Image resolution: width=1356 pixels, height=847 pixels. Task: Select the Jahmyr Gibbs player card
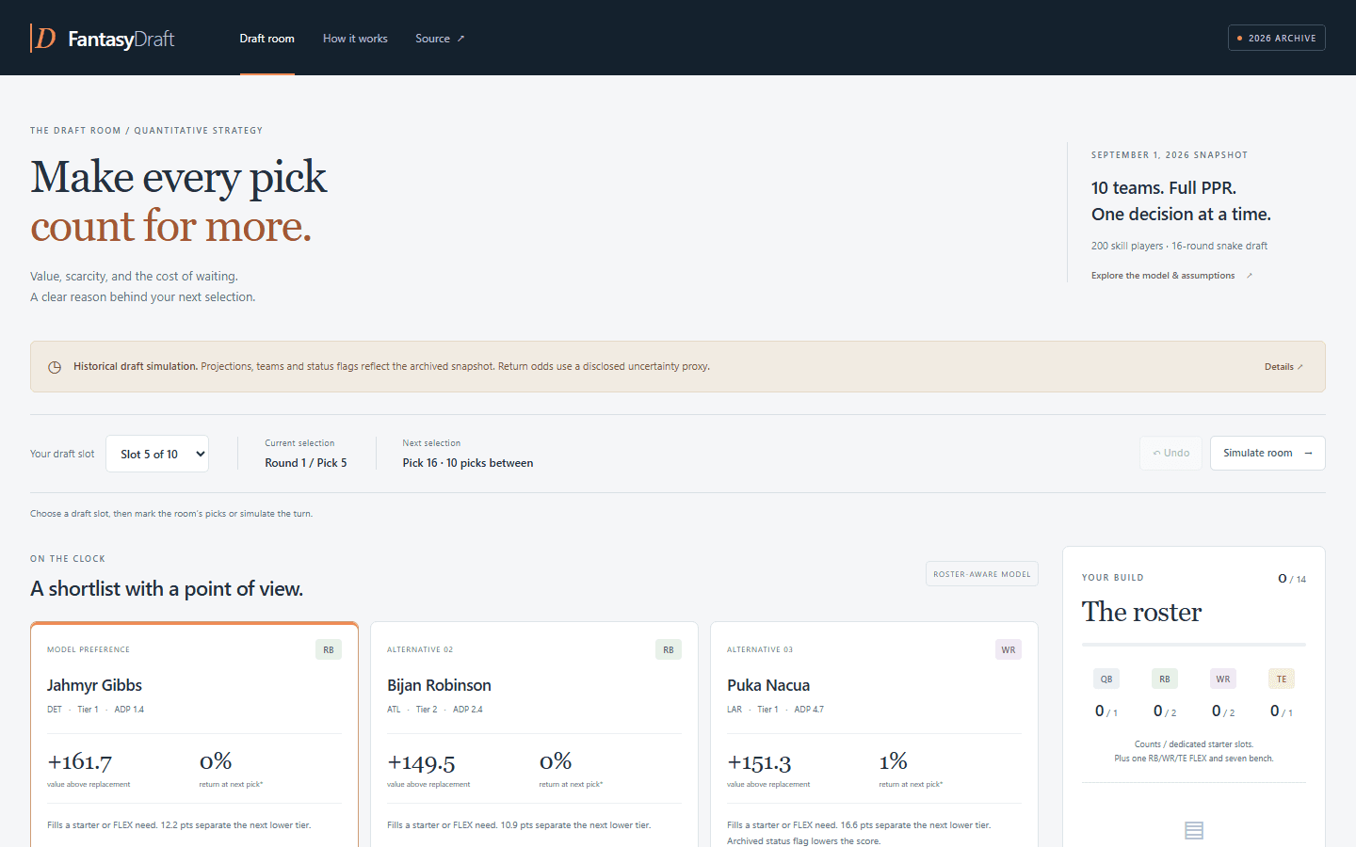[194, 734]
